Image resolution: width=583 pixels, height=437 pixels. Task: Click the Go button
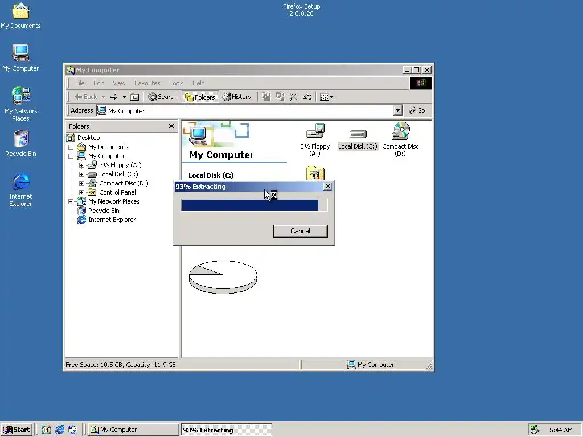(417, 110)
